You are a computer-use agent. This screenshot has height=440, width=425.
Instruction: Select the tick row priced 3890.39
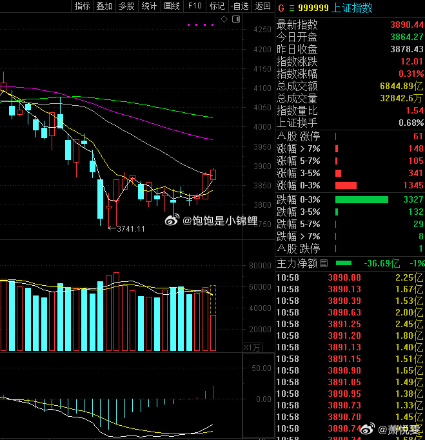pyautogui.click(x=350, y=301)
